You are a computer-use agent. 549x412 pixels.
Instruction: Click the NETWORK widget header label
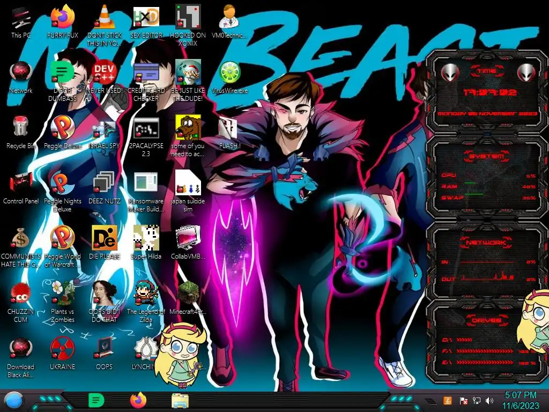(487, 242)
